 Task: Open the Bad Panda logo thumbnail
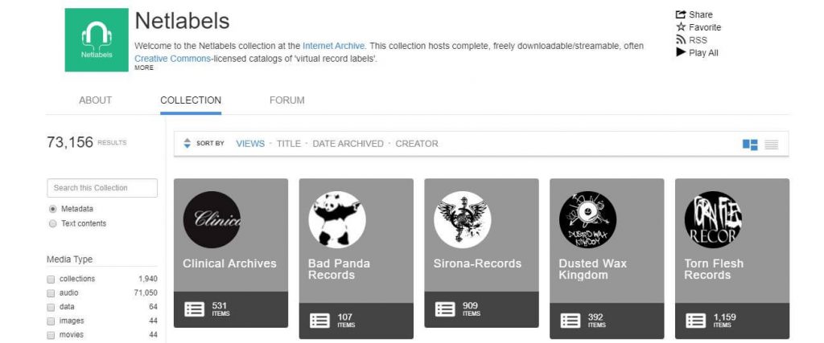pyautogui.click(x=337, y=220)
